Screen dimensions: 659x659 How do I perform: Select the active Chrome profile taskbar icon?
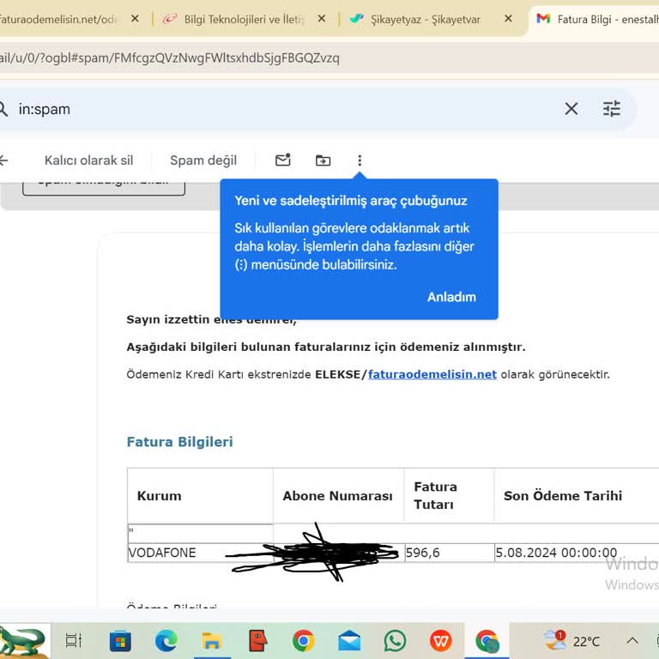click(487, 641)
